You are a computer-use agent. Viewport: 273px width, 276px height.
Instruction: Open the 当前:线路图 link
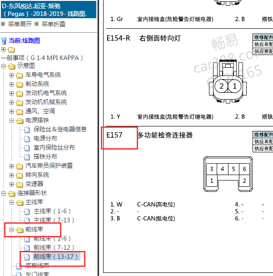pos(25,40)
